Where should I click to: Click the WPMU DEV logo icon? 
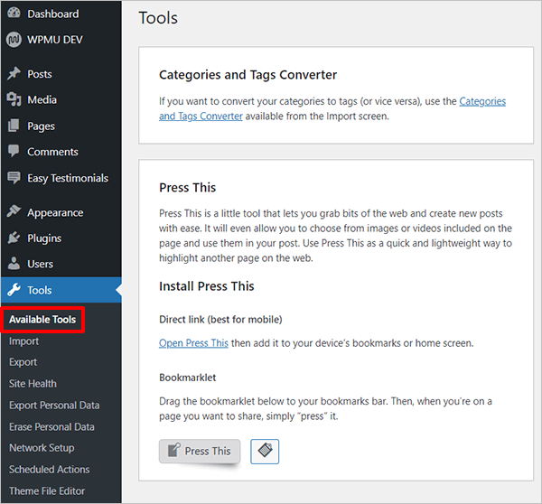point(14,40)
